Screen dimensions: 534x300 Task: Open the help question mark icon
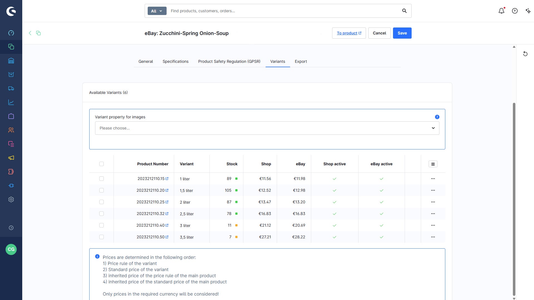coord(515,11)
